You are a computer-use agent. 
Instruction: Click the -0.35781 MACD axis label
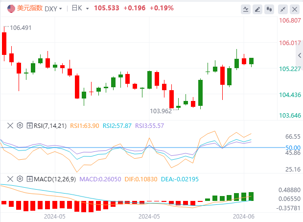[x=288, y=208]
